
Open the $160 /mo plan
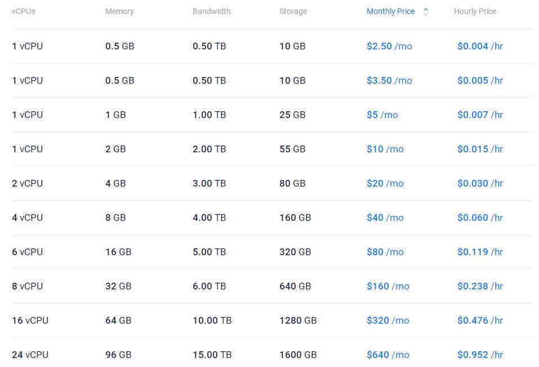387,287
